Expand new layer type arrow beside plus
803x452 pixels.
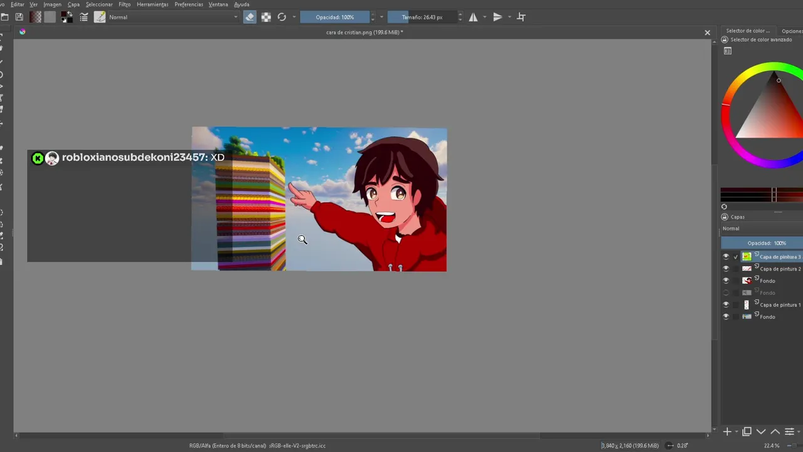coord(736,432)
